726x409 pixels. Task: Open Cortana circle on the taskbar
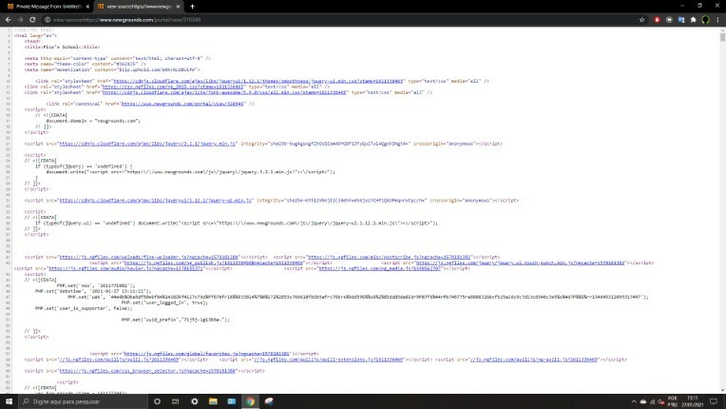coord(157,401)
